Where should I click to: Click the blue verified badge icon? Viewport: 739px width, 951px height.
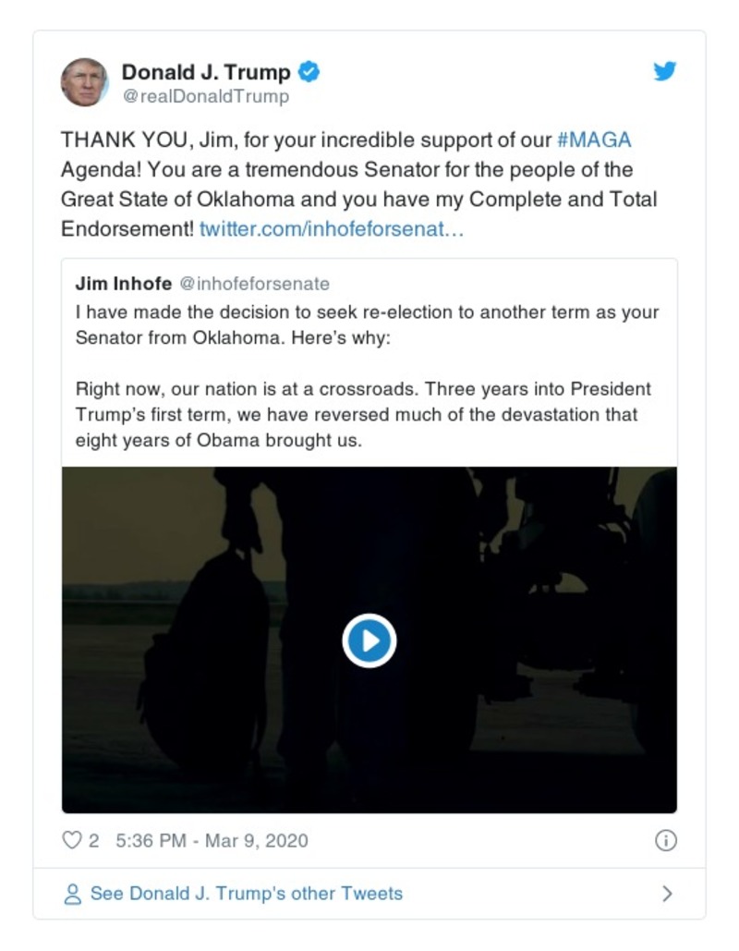tap(309, 71)
